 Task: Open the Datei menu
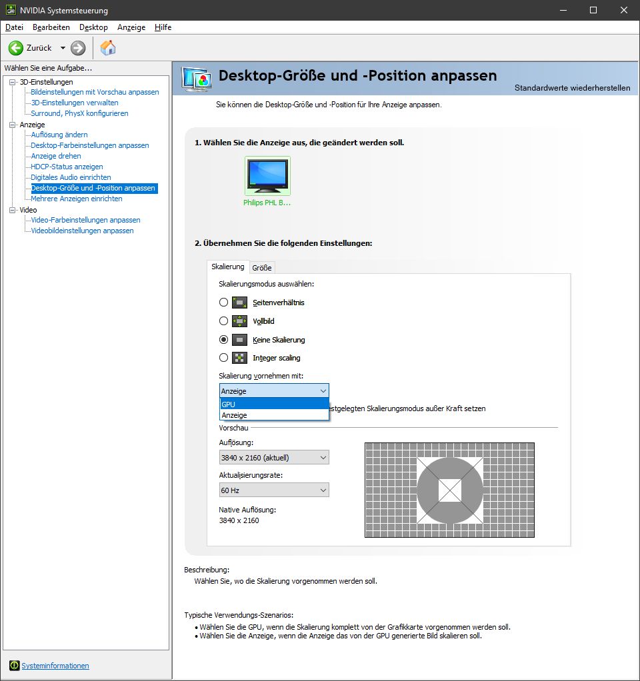(15, 27)
